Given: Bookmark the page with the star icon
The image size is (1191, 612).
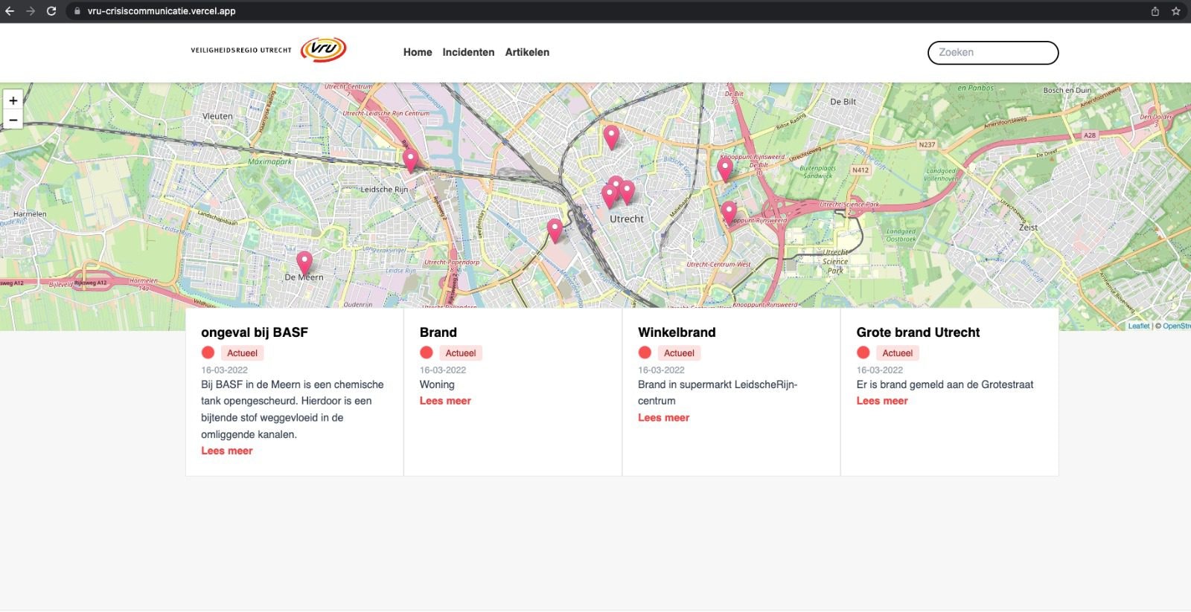Looking at the screenshot, I should point(1176,11).
